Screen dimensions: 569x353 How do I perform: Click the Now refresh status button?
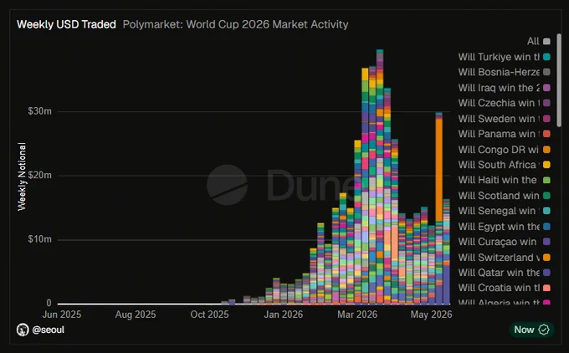(531, 330)
